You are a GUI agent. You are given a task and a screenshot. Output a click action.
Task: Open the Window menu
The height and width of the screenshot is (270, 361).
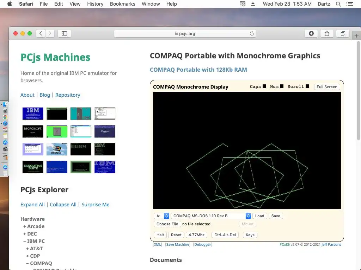pos(151,4)
